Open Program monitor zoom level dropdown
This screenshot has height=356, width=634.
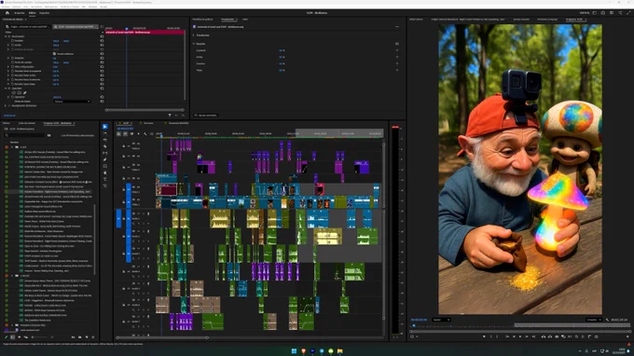441,320
